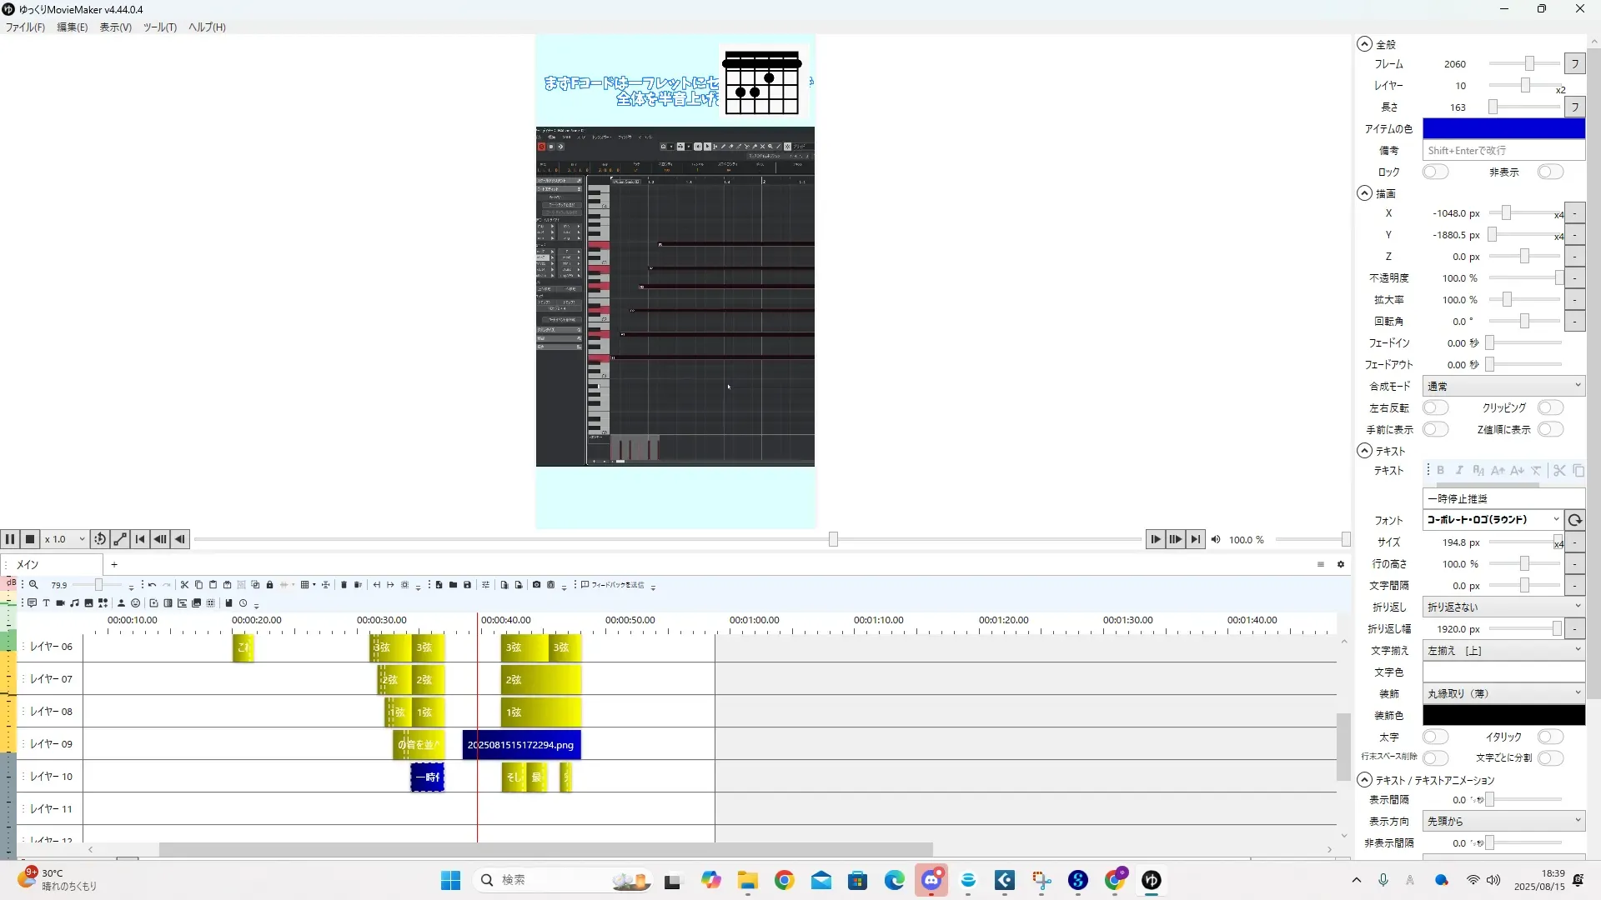Pause playback with the pause button
1601x900 pixels.
tap(10, 539)
